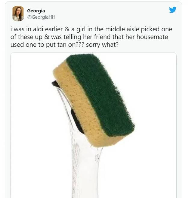Click the blue Twitter bird icon
Viewport: 195px width, 198px height.
point(172,10)
